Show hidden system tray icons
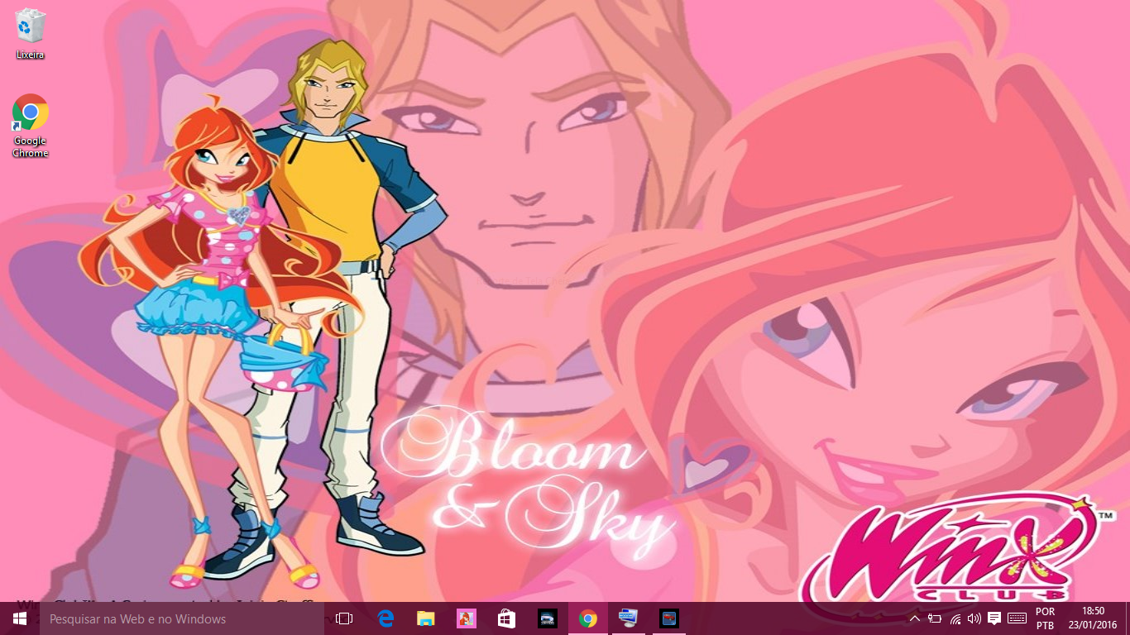This screenshot has width=1130, height=635. (914, 618)
